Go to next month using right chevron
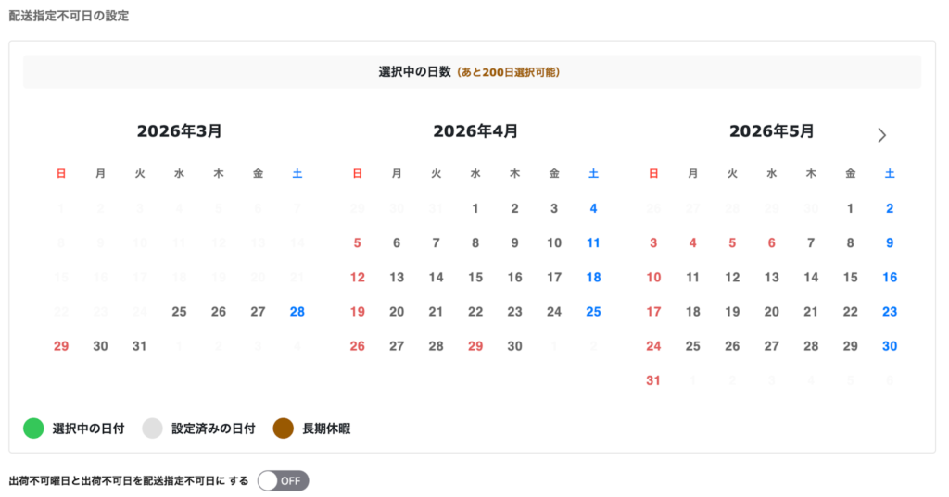The height and width of the screenshot is (497, 949). pyautogui.click(x=881, y=135)
